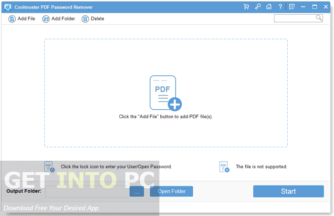Click the 'Output Folder:' label
Image resolution: width=334 pixels, height=216 pixels.
24,191
